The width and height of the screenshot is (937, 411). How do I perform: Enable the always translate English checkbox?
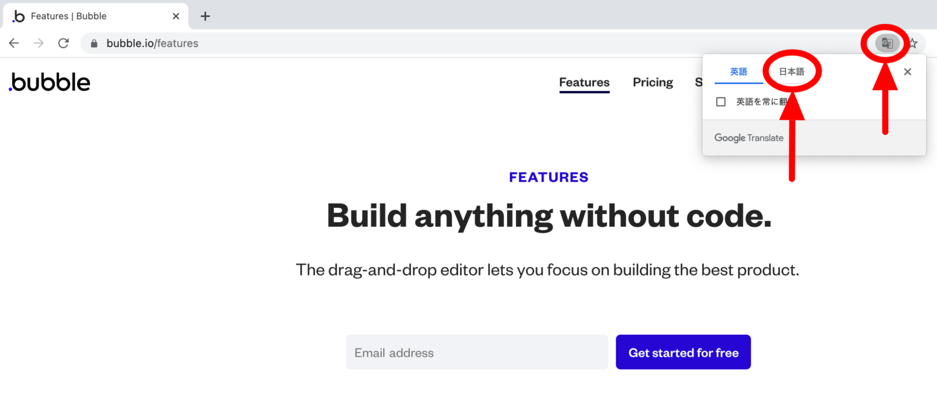click(x=720, y=101)
